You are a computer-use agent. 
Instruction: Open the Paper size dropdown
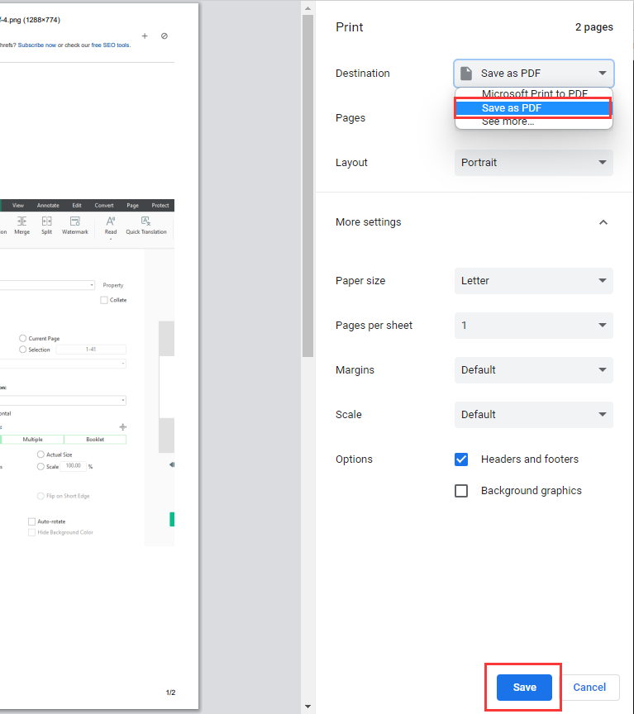coord(533,281)
